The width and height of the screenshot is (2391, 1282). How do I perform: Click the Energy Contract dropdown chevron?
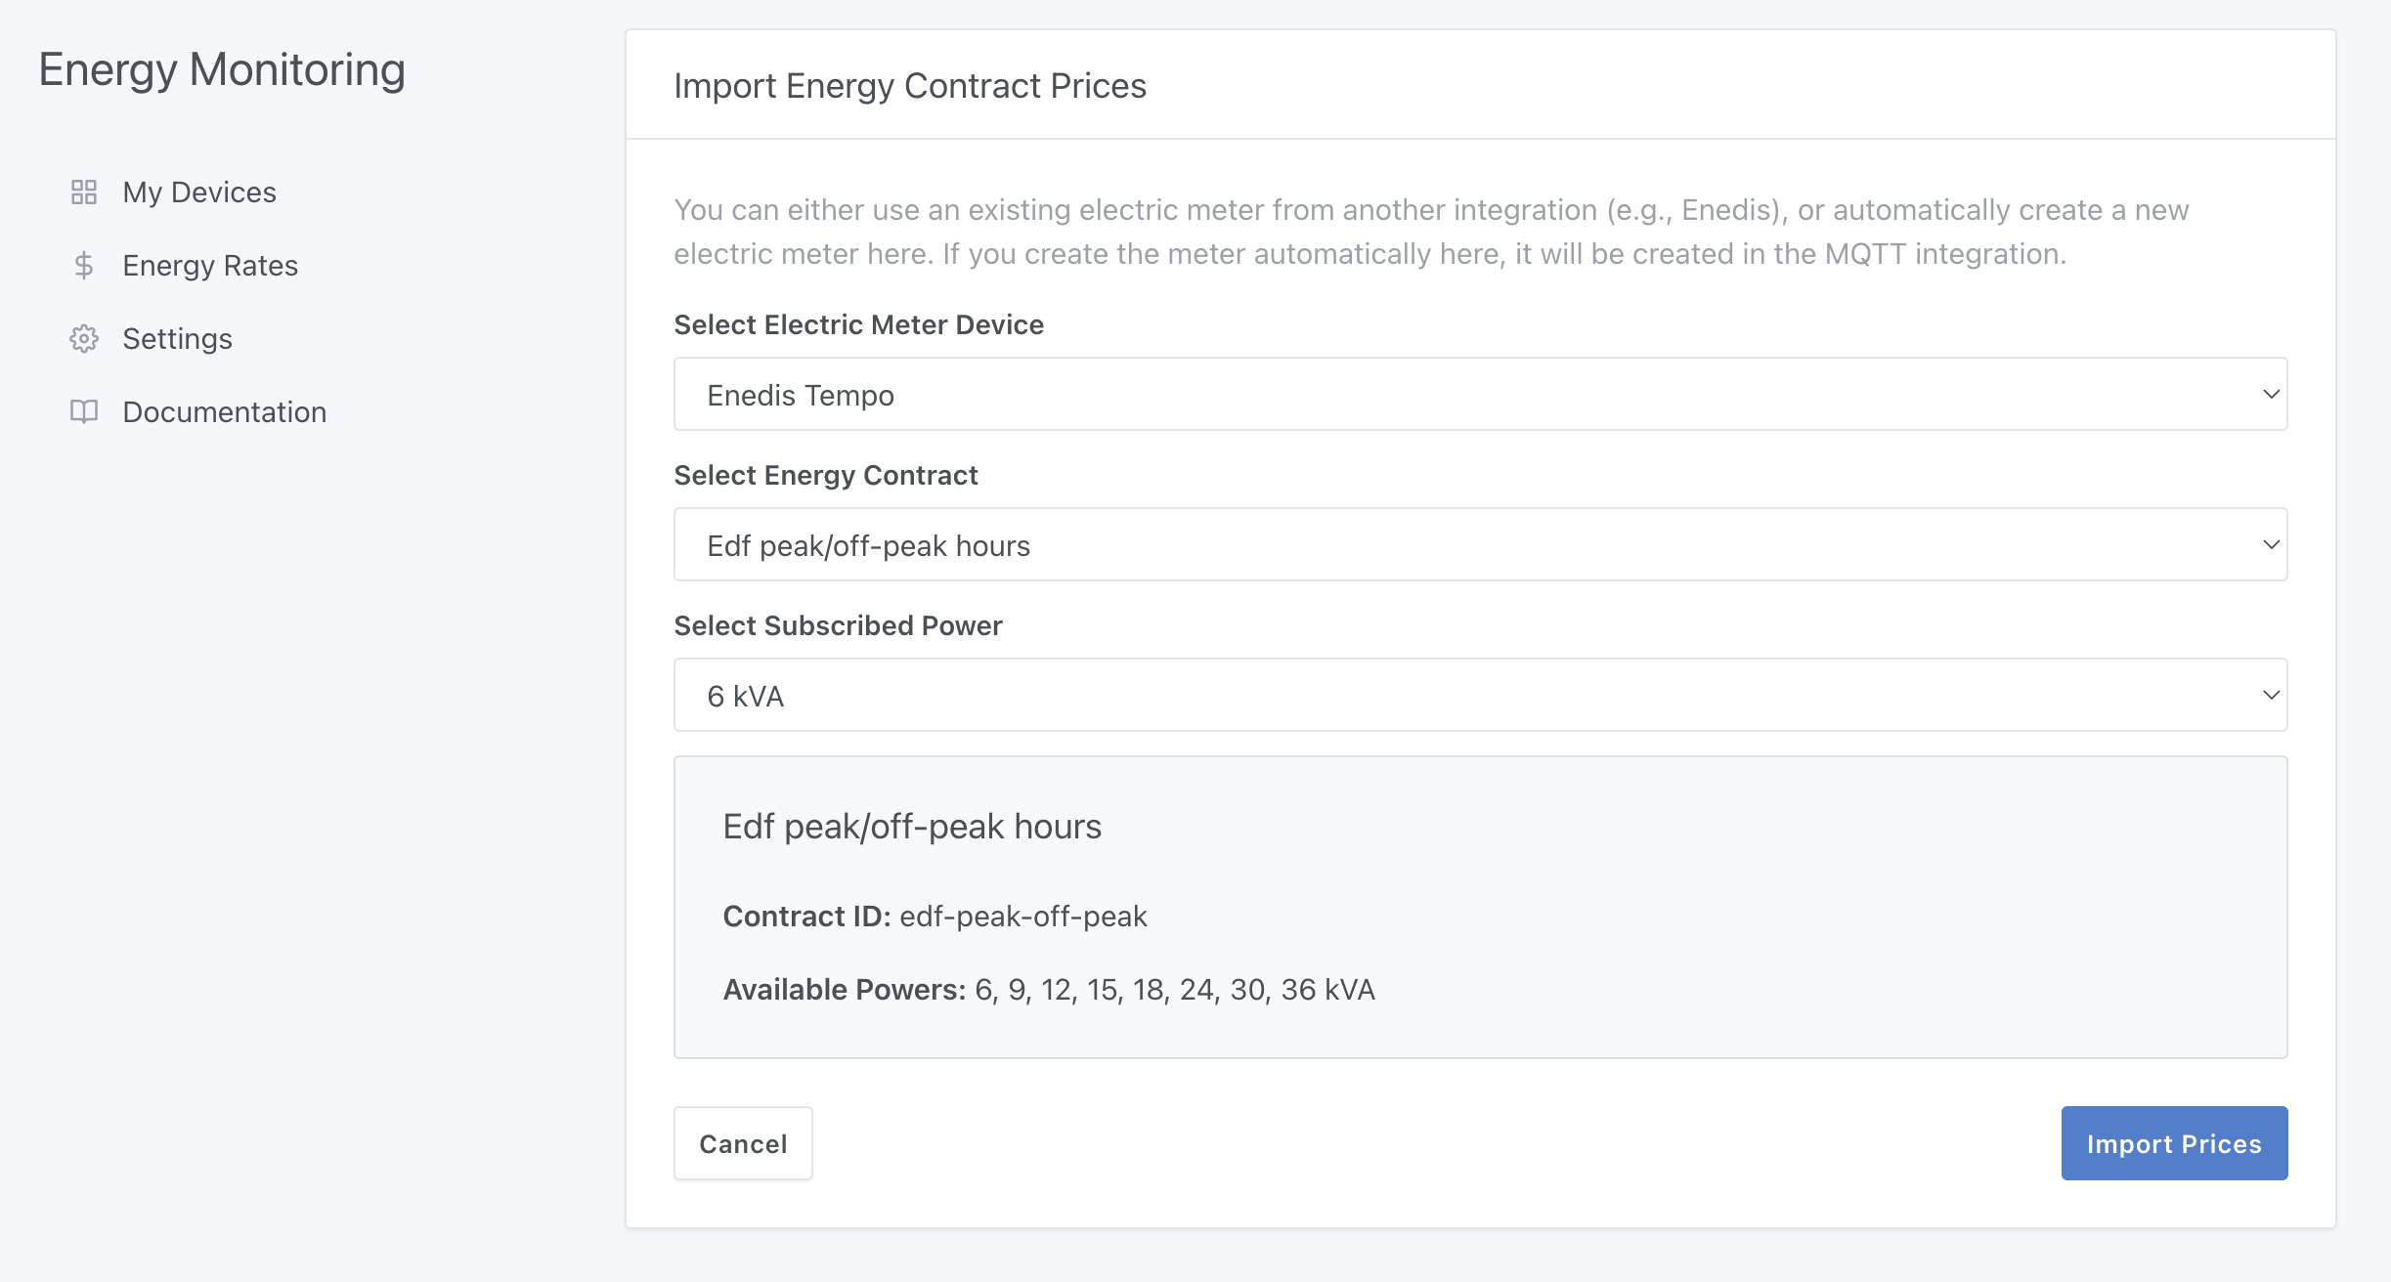[x=2273, y=544]
